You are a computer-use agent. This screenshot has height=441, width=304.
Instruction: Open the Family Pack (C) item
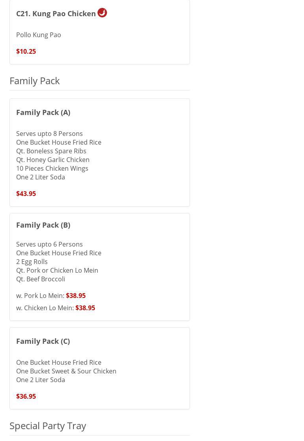click(43, 341)
